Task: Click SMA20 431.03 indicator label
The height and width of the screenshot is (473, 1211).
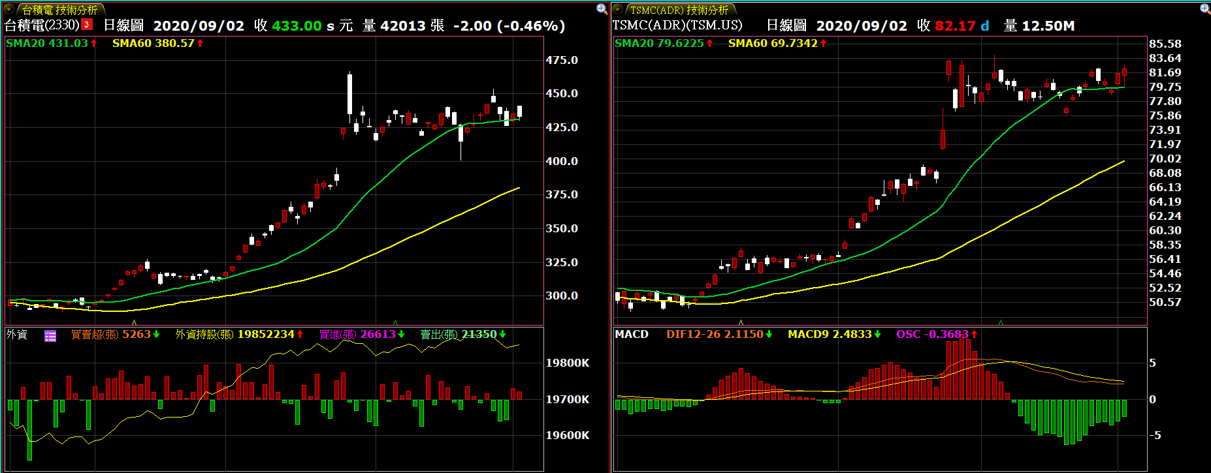Action: coord(52,43)
